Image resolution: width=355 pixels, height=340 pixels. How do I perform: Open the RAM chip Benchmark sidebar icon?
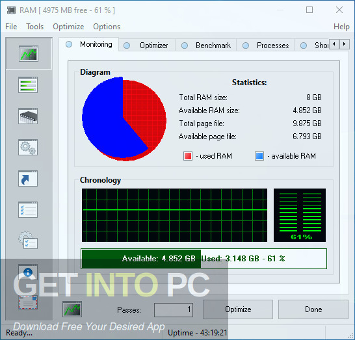click(28, 116)
